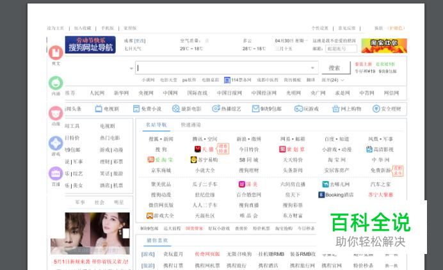This screenshot has width=443, height=270.
Task: Click the 9块9包邮 envelope icon
Action: tap(255, 109)
